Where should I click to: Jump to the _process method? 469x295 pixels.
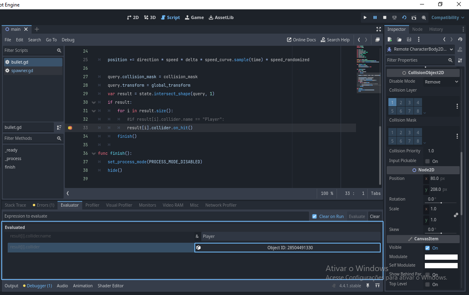tap(13, 158)
